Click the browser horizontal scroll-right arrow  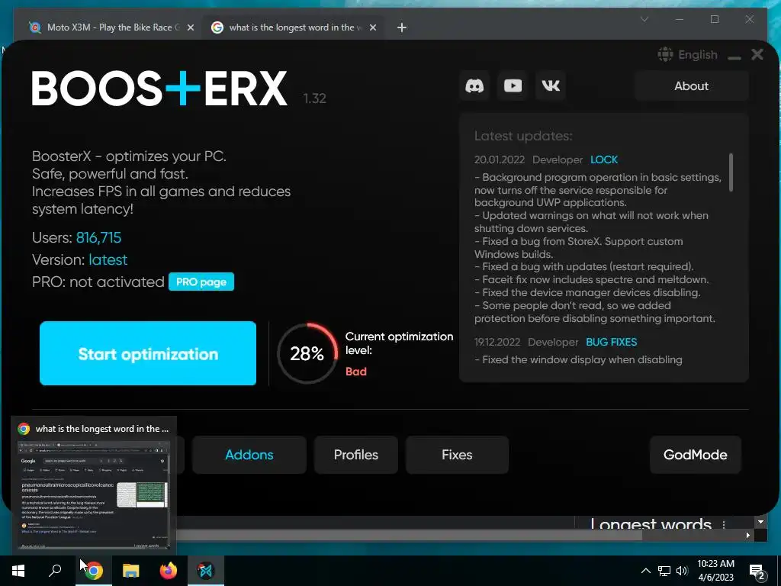(x=748, y=535)
